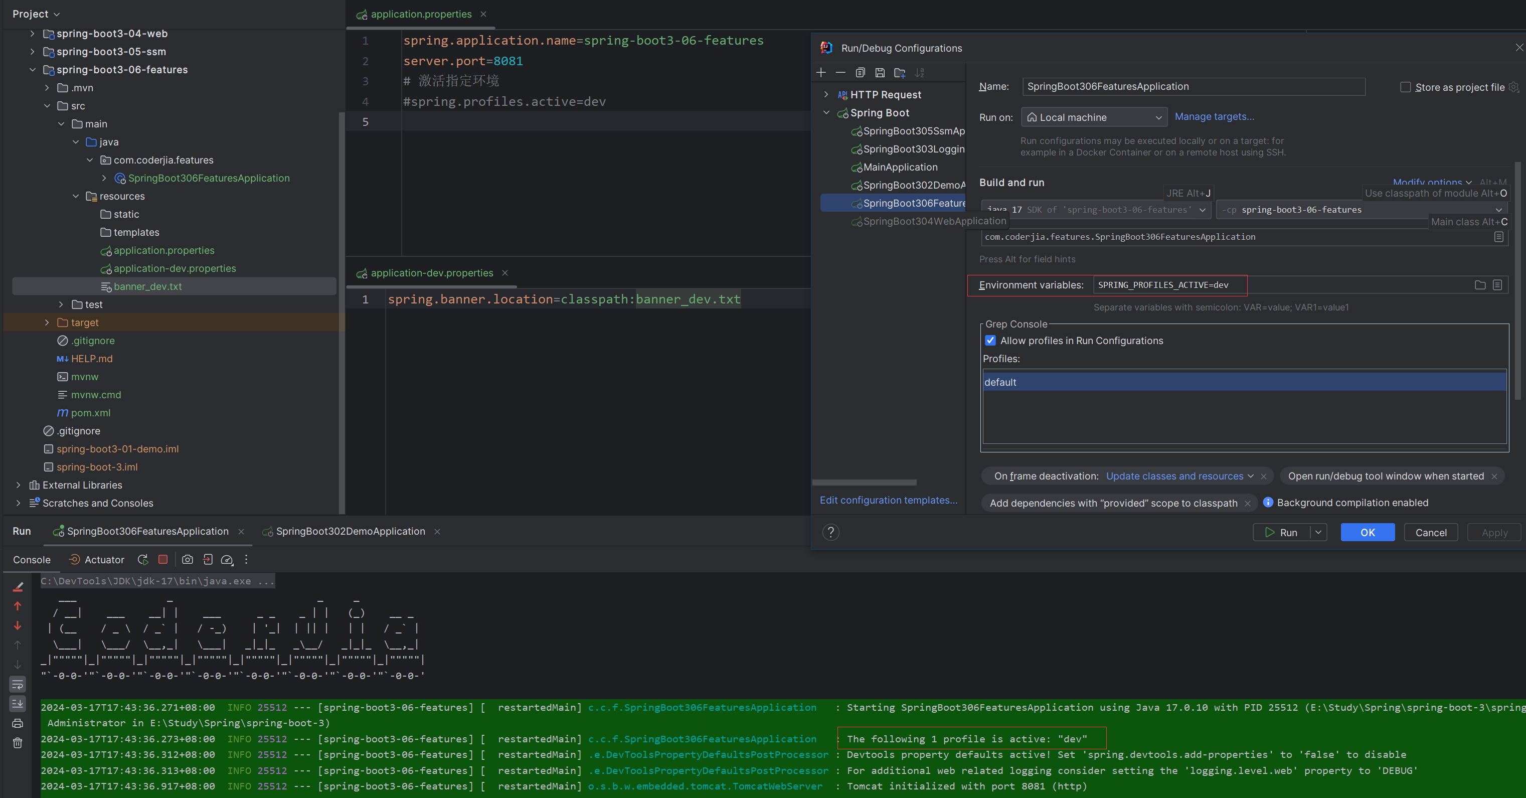The height and width of the screenshot is (798, 1526).
Task: Stop the running application
Action: 163,559
